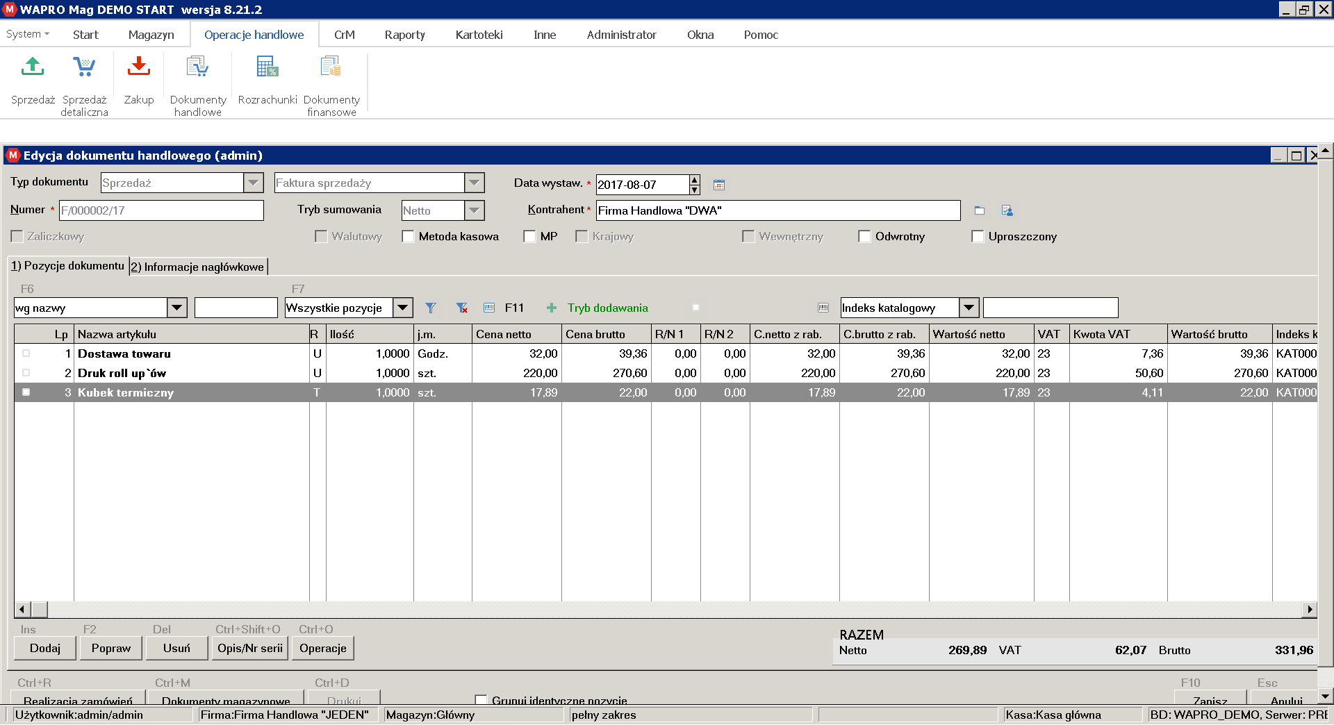The width and height of the screenshot is (1334, 725).
Task: Select row checkbox for Druk roll up`ów
Action: click(x=26, y=373)
